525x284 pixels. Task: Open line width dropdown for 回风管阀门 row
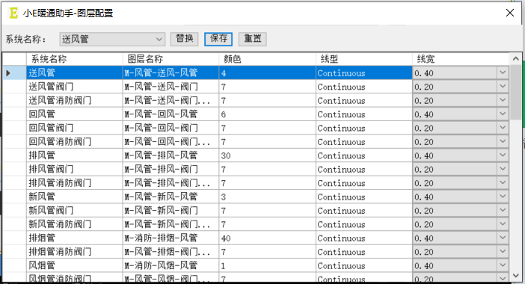pos(503,128)
